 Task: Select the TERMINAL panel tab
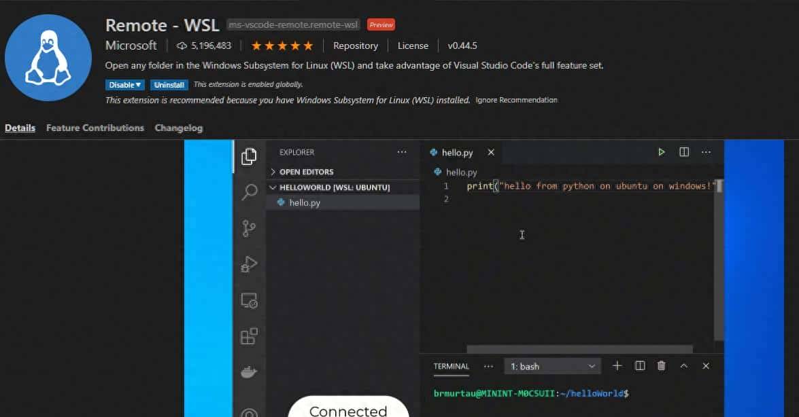[451, 366]
